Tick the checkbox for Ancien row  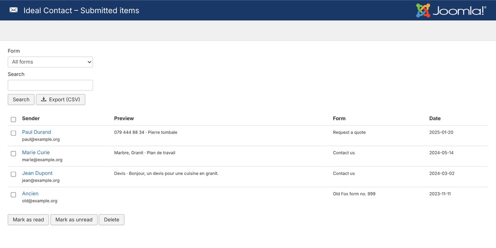13,195
